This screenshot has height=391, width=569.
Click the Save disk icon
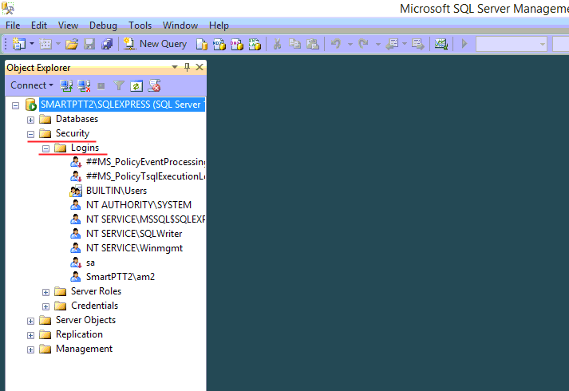[89, 44]
